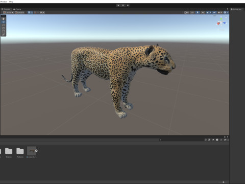Toggle Scene audio with the speaker button

coord(203,12)
